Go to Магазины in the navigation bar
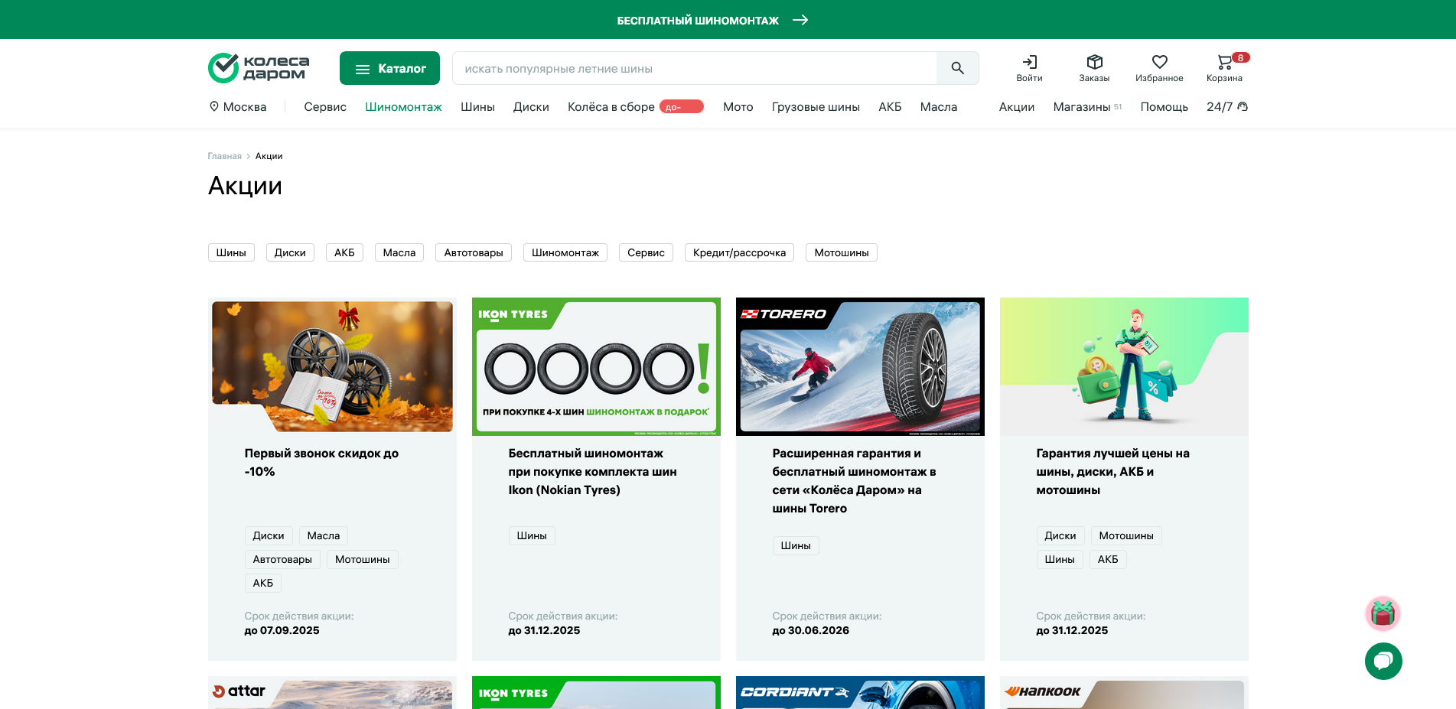This screenshot has width=1456, height=709. (1081, 107)
